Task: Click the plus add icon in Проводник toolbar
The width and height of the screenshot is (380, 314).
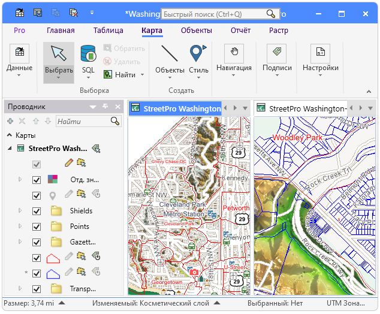Action: [10, 121]
